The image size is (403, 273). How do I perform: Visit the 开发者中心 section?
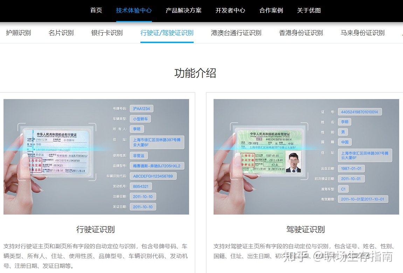click(x=230, y=10)
